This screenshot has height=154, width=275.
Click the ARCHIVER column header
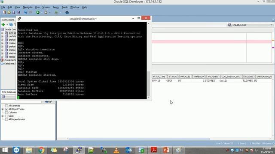click(212, 77)
